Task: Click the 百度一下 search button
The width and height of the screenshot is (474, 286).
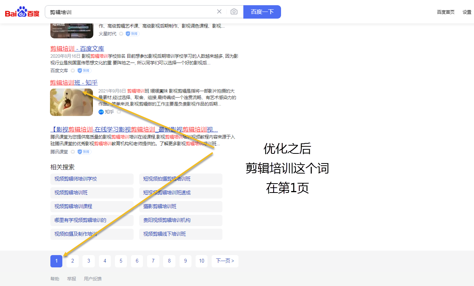Action: tap(262, 12)
